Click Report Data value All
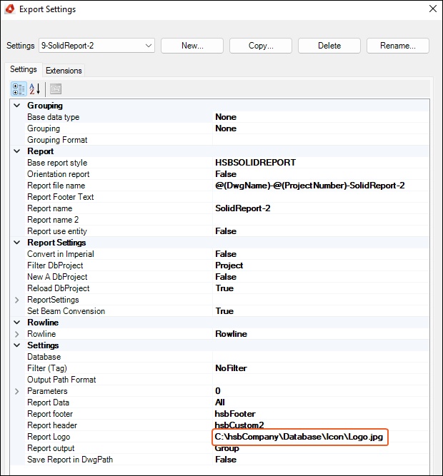The width and height of the screenshot is (443, 476). click(x=219, y=402)
